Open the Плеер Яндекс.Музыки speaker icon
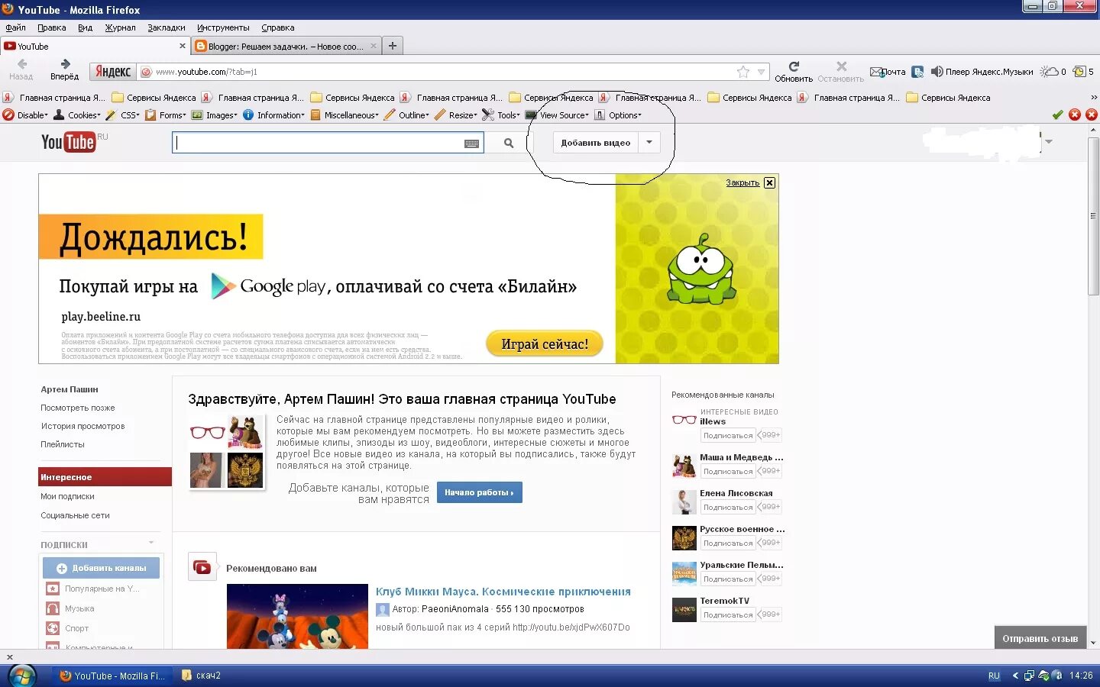 click(x=937, y=72)
